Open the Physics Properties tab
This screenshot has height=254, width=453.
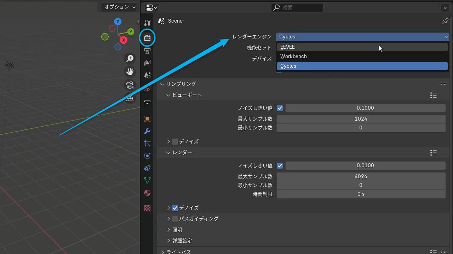click(148, 156)
